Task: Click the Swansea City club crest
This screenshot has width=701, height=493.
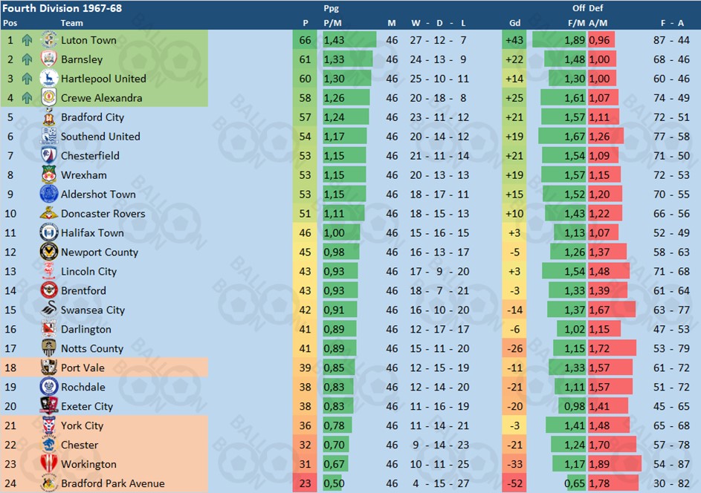Action: click(x=49, y=310)
